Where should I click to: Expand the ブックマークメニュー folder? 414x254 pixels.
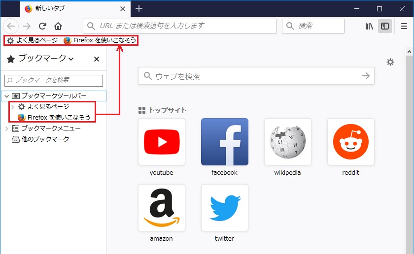7,128
